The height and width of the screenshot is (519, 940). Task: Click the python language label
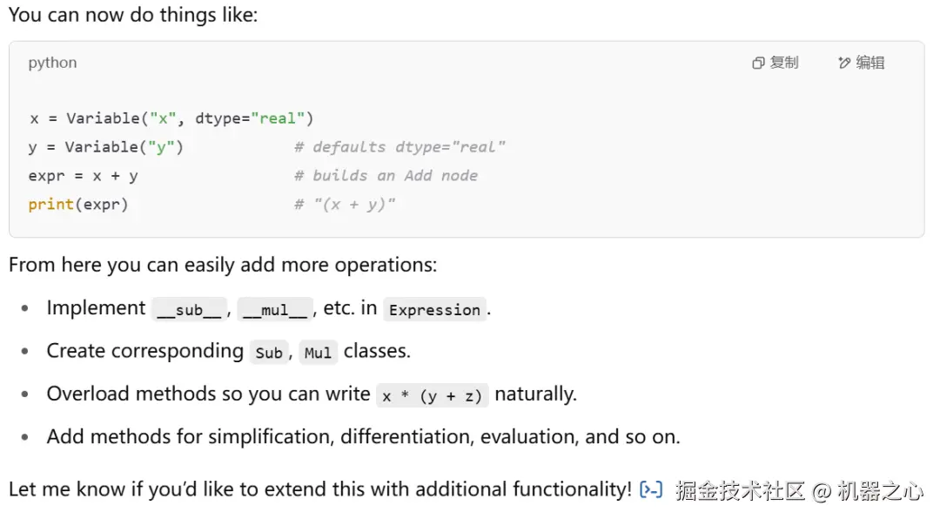52,63
